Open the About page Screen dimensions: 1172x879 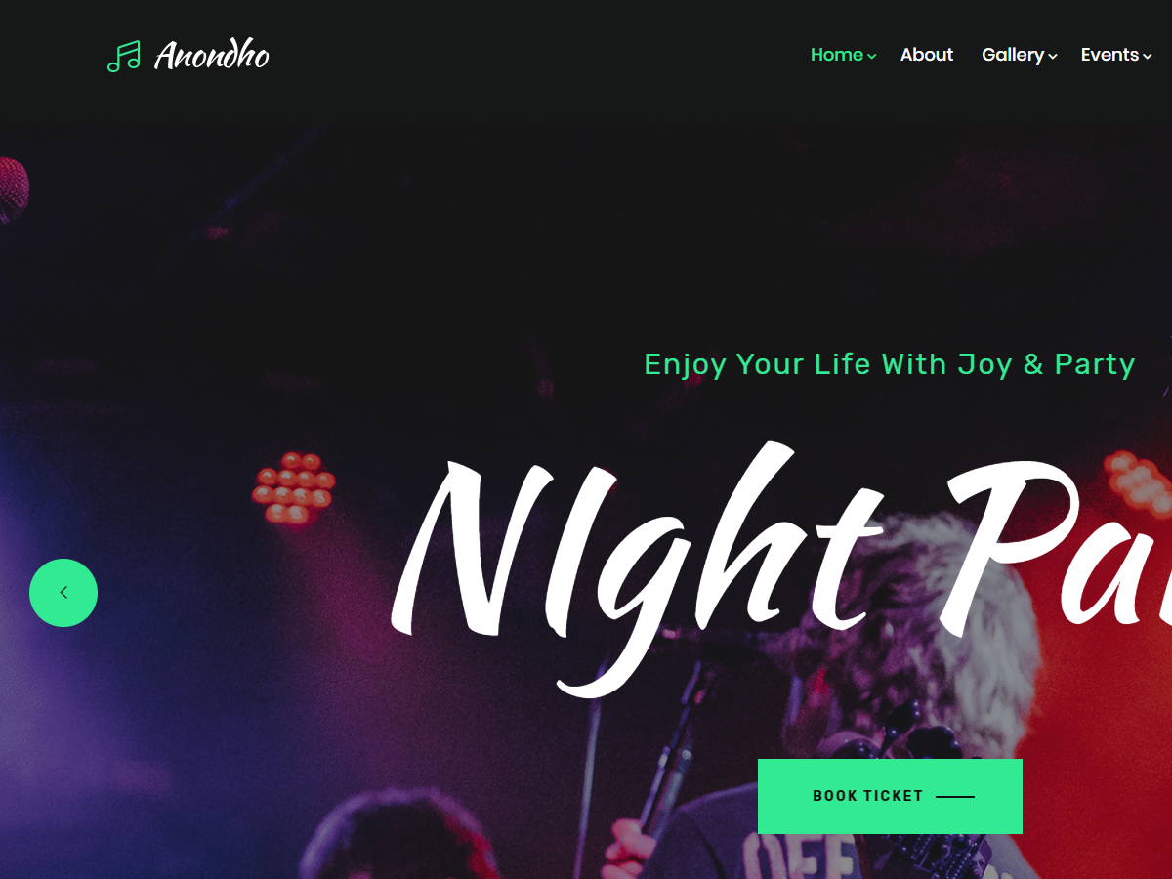point(927,55)
